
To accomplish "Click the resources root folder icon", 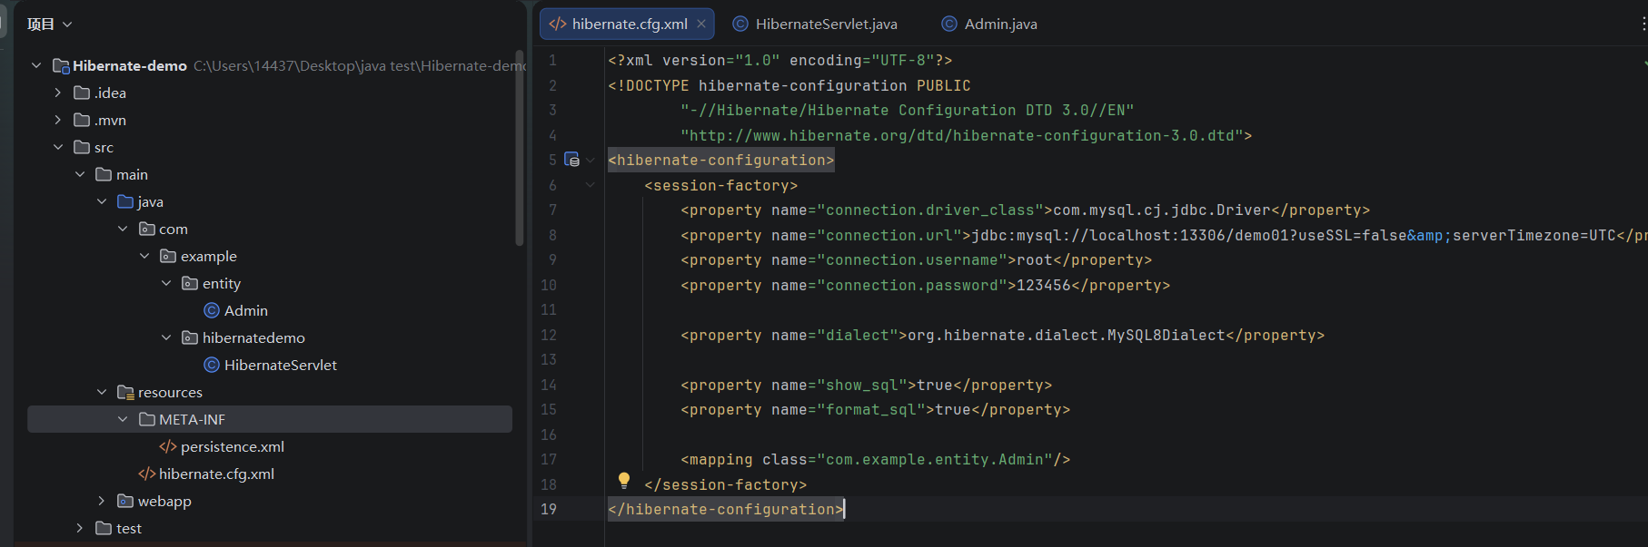I will pos(125,392).
